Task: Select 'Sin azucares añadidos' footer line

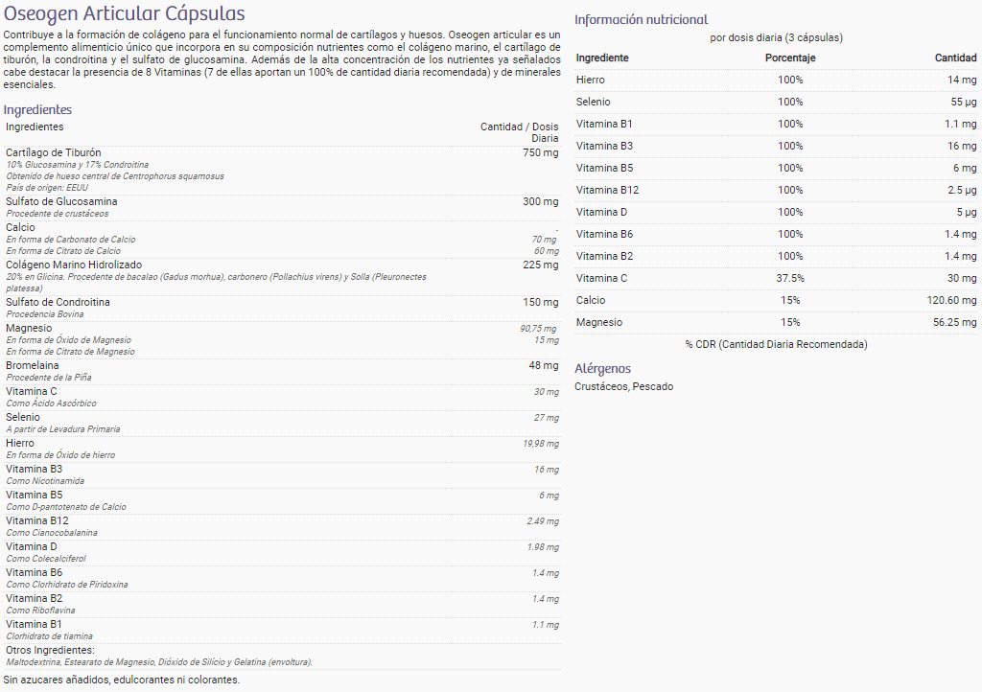Action: click(122, 680)
